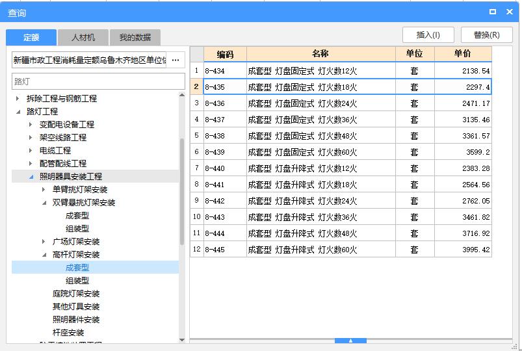Screen dimensions: 522x351
Task: Click the 名称 column header
Action: point(321,54)
